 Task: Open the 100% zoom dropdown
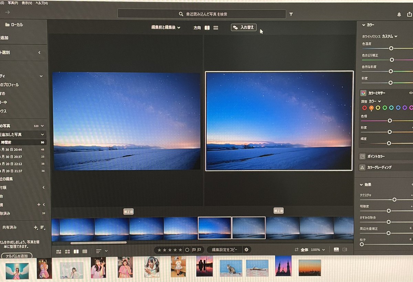pos(318,250)
